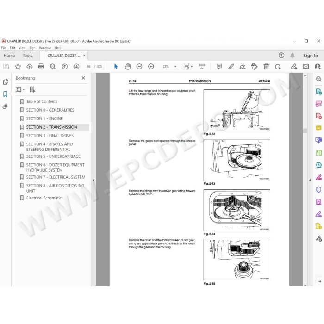Open fit page options icon
The image size is (324, 324).
coord(188,67)
